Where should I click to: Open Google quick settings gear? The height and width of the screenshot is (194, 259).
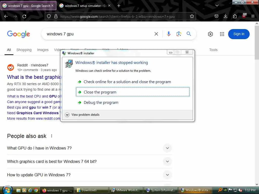(210, 34)
